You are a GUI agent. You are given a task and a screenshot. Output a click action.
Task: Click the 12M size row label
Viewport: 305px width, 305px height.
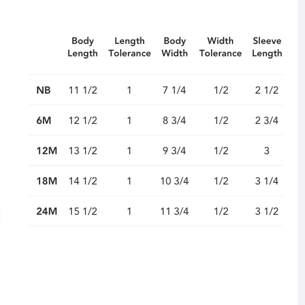[47, 151]
